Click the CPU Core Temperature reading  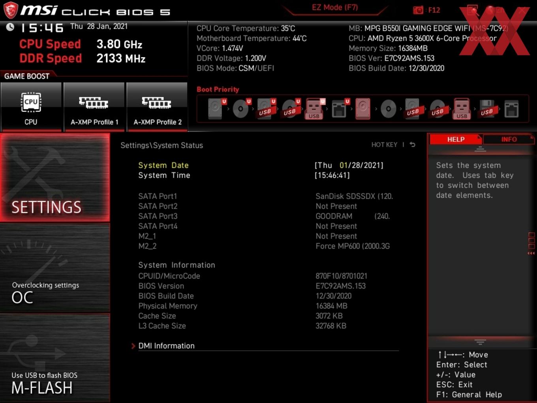[x=246, y=28]
